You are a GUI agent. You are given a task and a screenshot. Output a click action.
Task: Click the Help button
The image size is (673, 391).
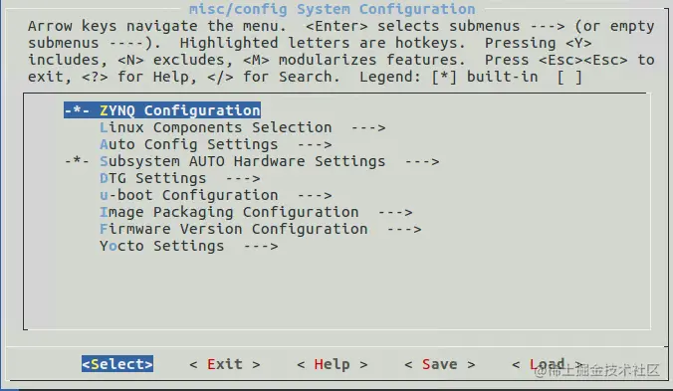click(333, 364)
